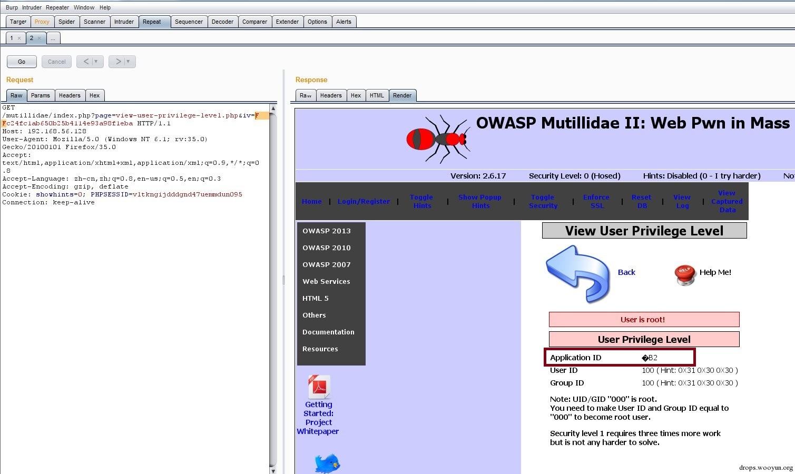The image size is (795, 474).
Task: Click Toggle Hints in page navigation
Action: [421, 201]
